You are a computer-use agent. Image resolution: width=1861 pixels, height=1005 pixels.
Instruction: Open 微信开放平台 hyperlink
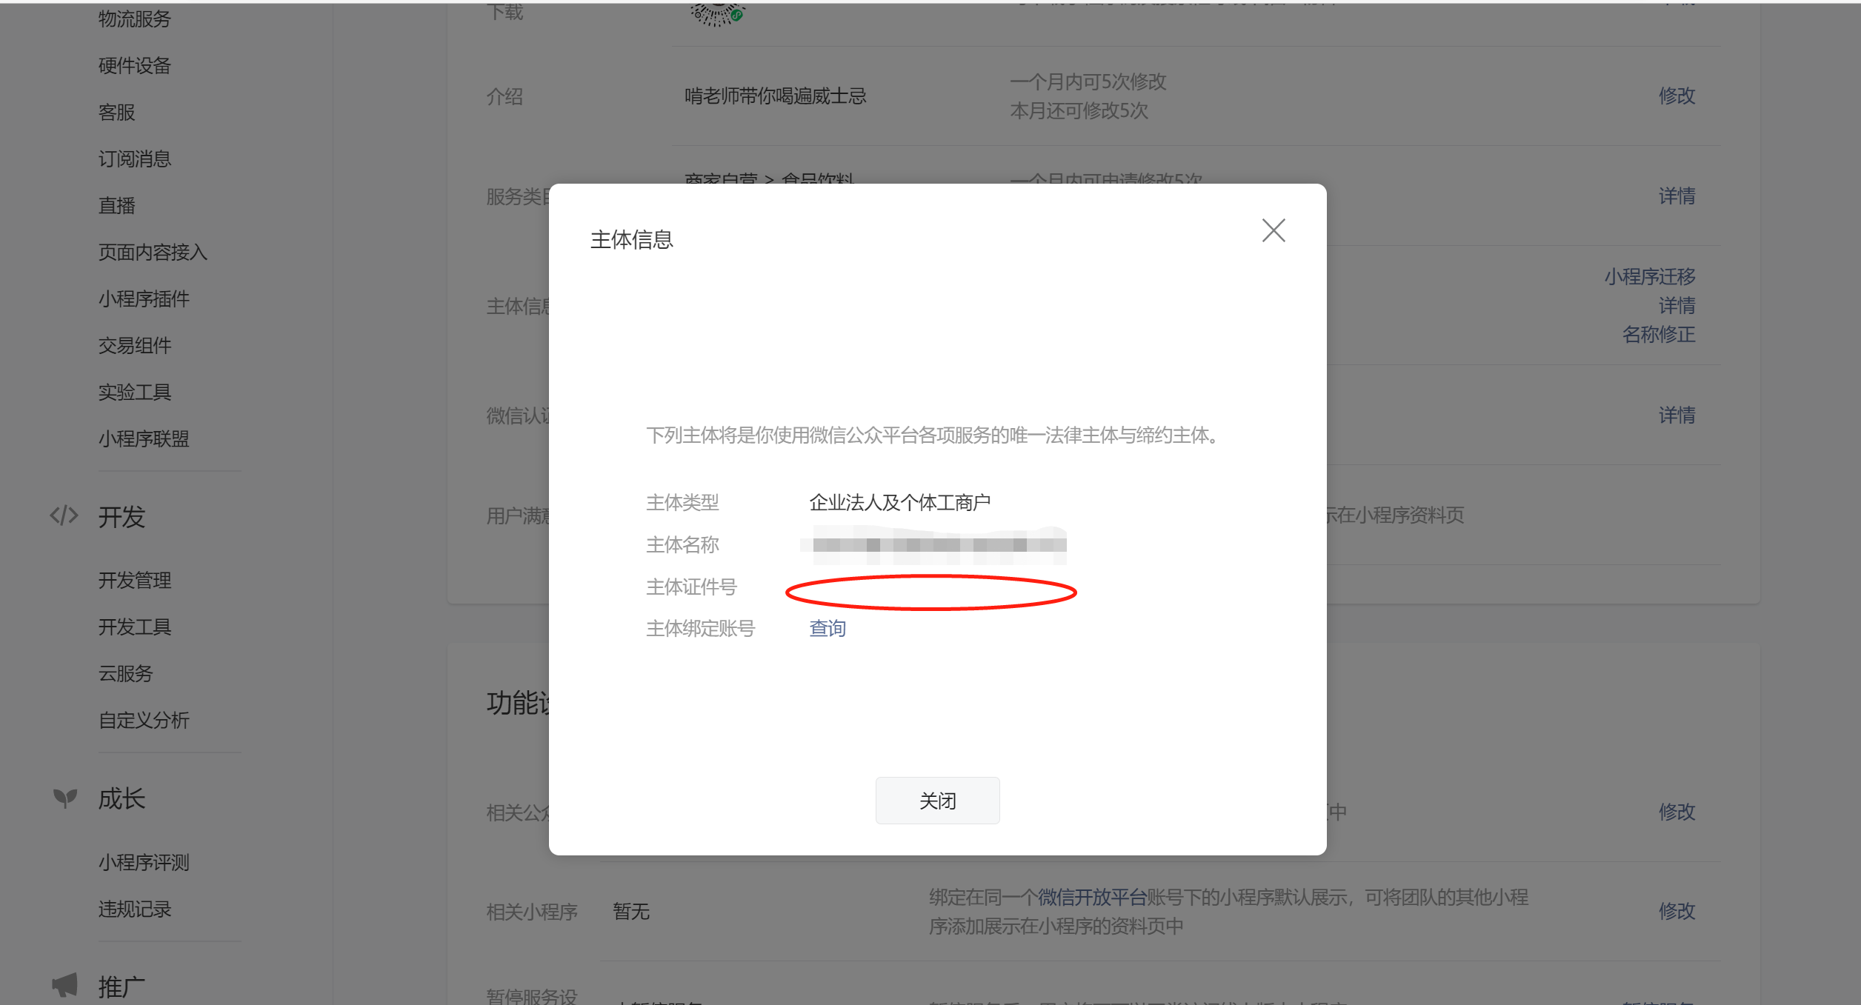(1092, 897)
